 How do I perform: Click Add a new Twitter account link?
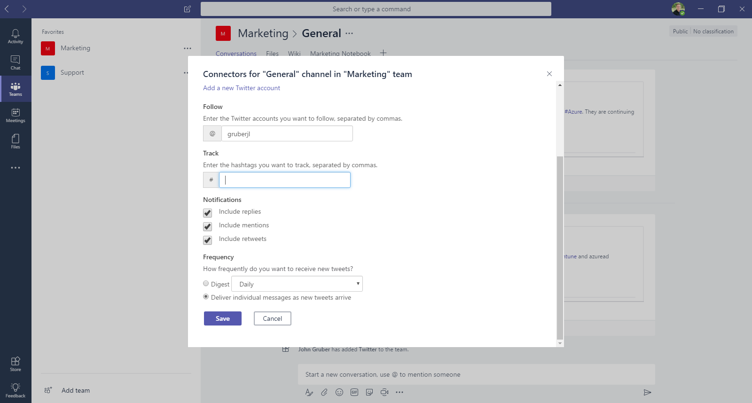[242, 88]
